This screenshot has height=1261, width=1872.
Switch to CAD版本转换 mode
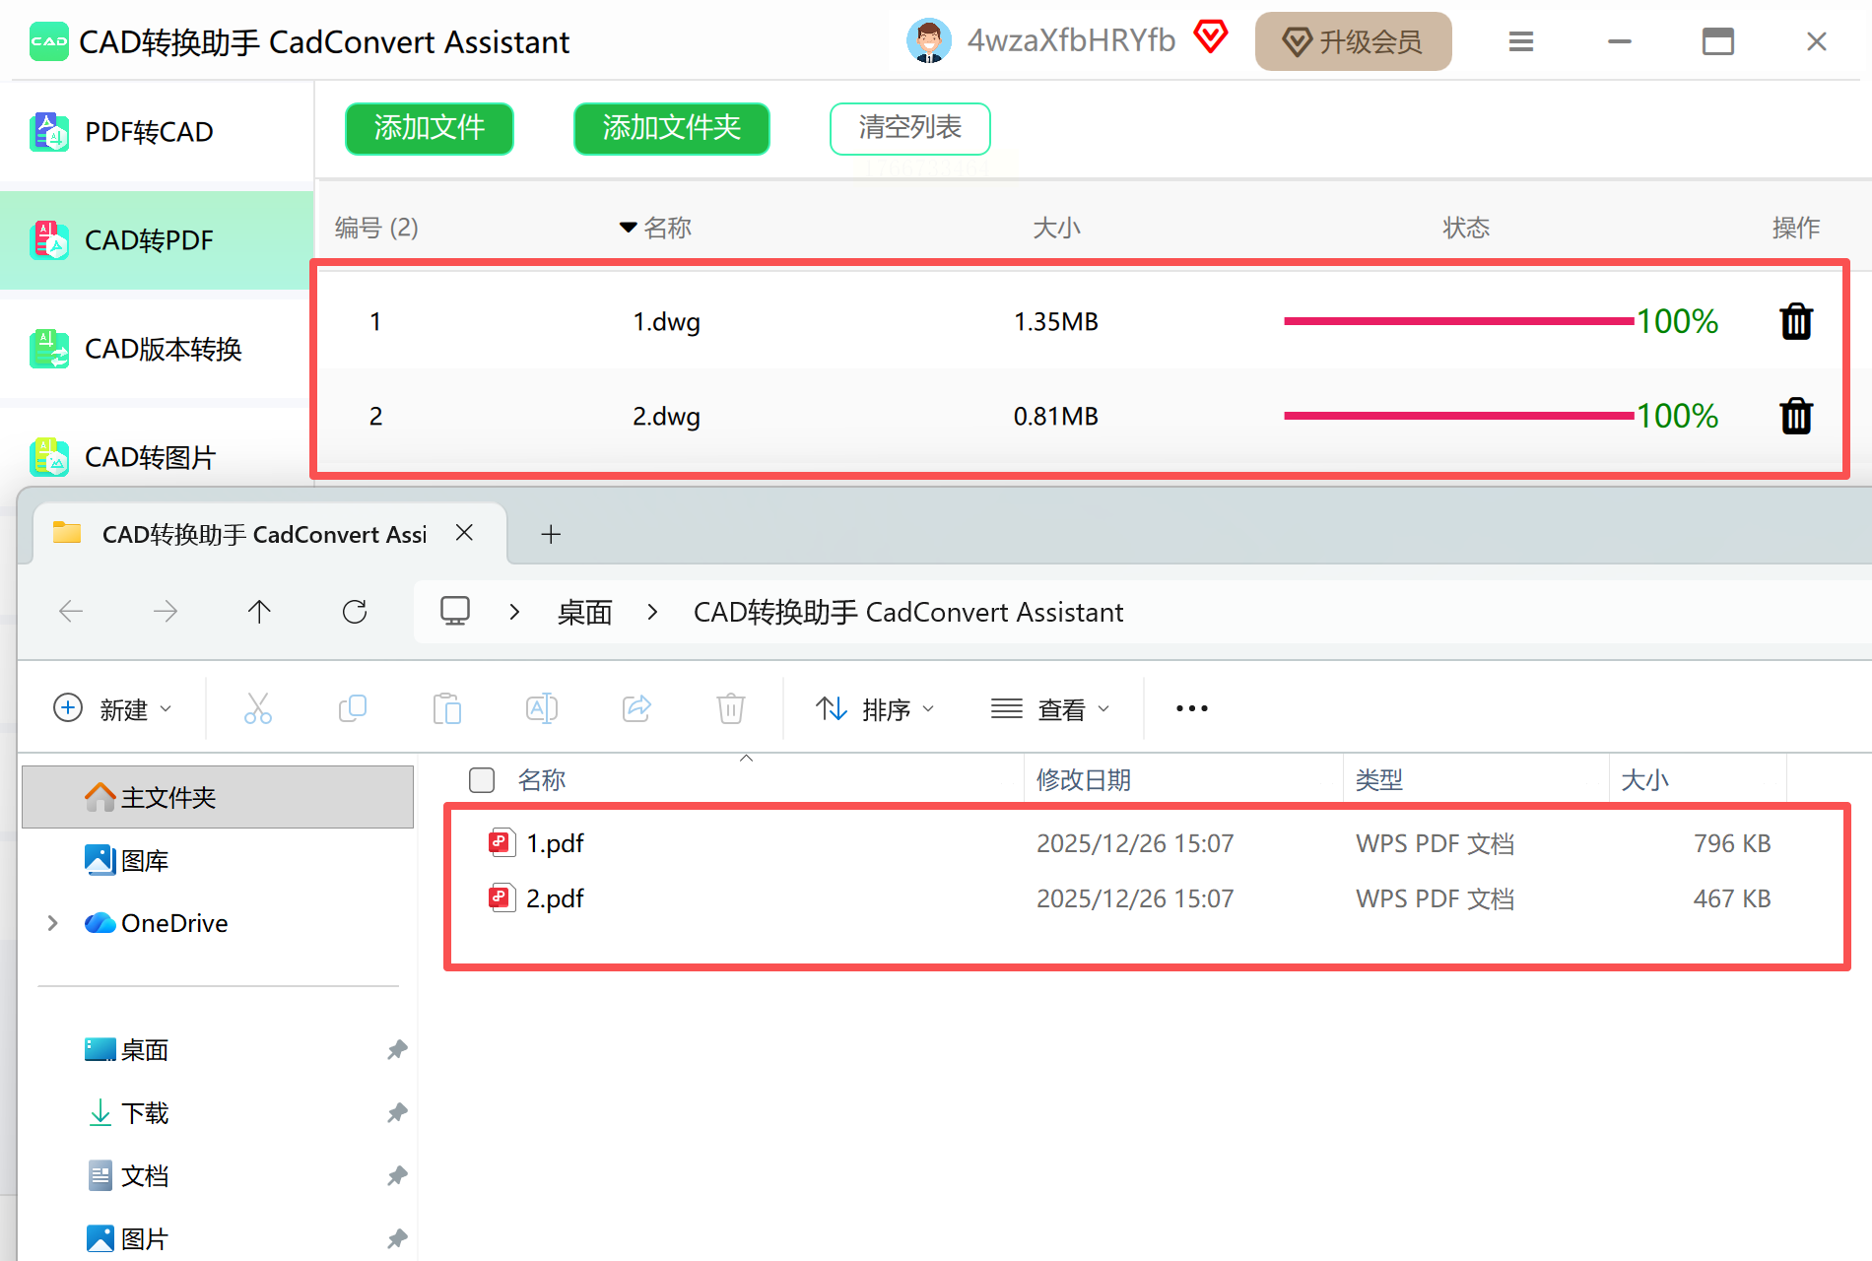pyautogui.click(x=157, y=349)
